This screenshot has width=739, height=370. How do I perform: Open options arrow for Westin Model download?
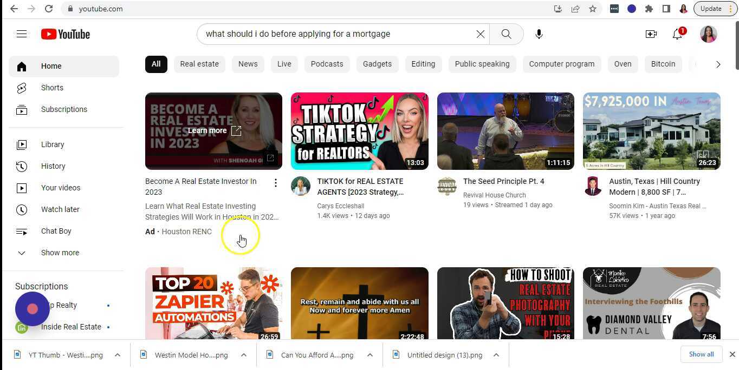244,355
